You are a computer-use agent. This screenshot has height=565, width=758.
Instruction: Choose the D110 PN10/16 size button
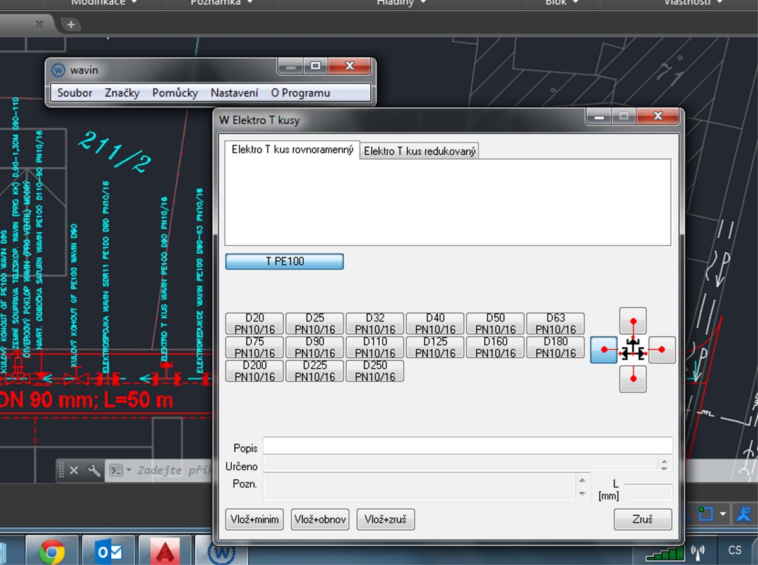coord(375,347)
